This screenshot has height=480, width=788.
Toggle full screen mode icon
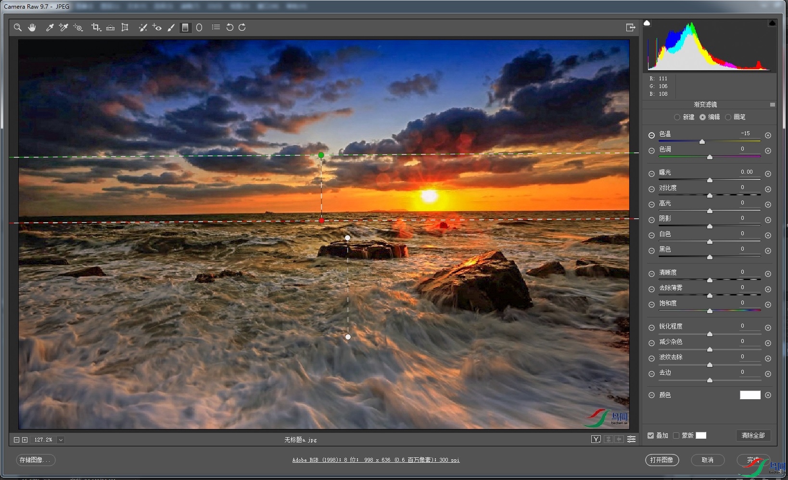click(630, 27)
